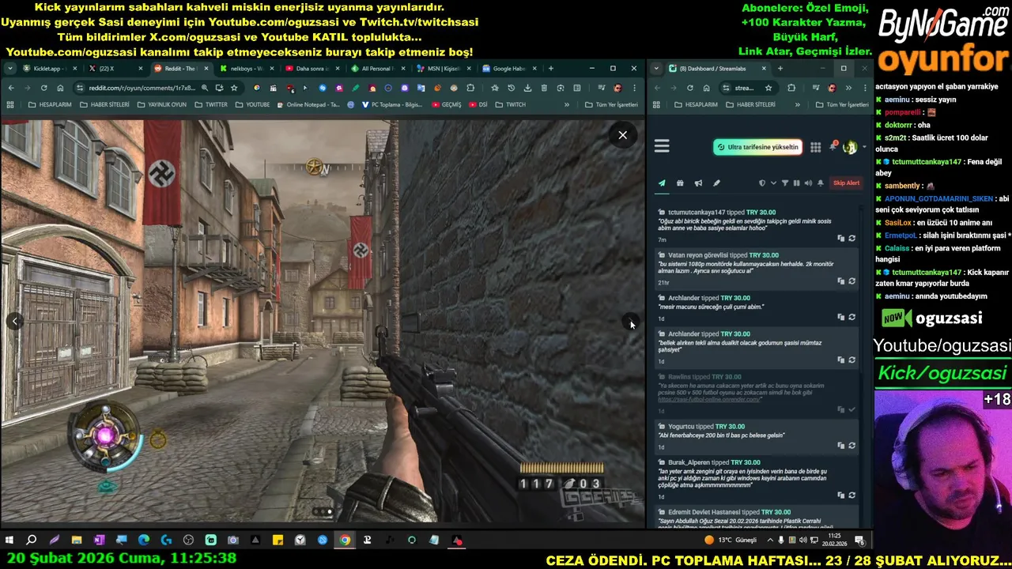This screenshot has height=569, width=1012.
Task: Open Chrome three-dot menu in Streamlabs window
Action: click(x=863, y=88)
